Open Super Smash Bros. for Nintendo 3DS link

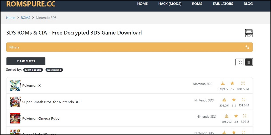click(x=52, y=102)
